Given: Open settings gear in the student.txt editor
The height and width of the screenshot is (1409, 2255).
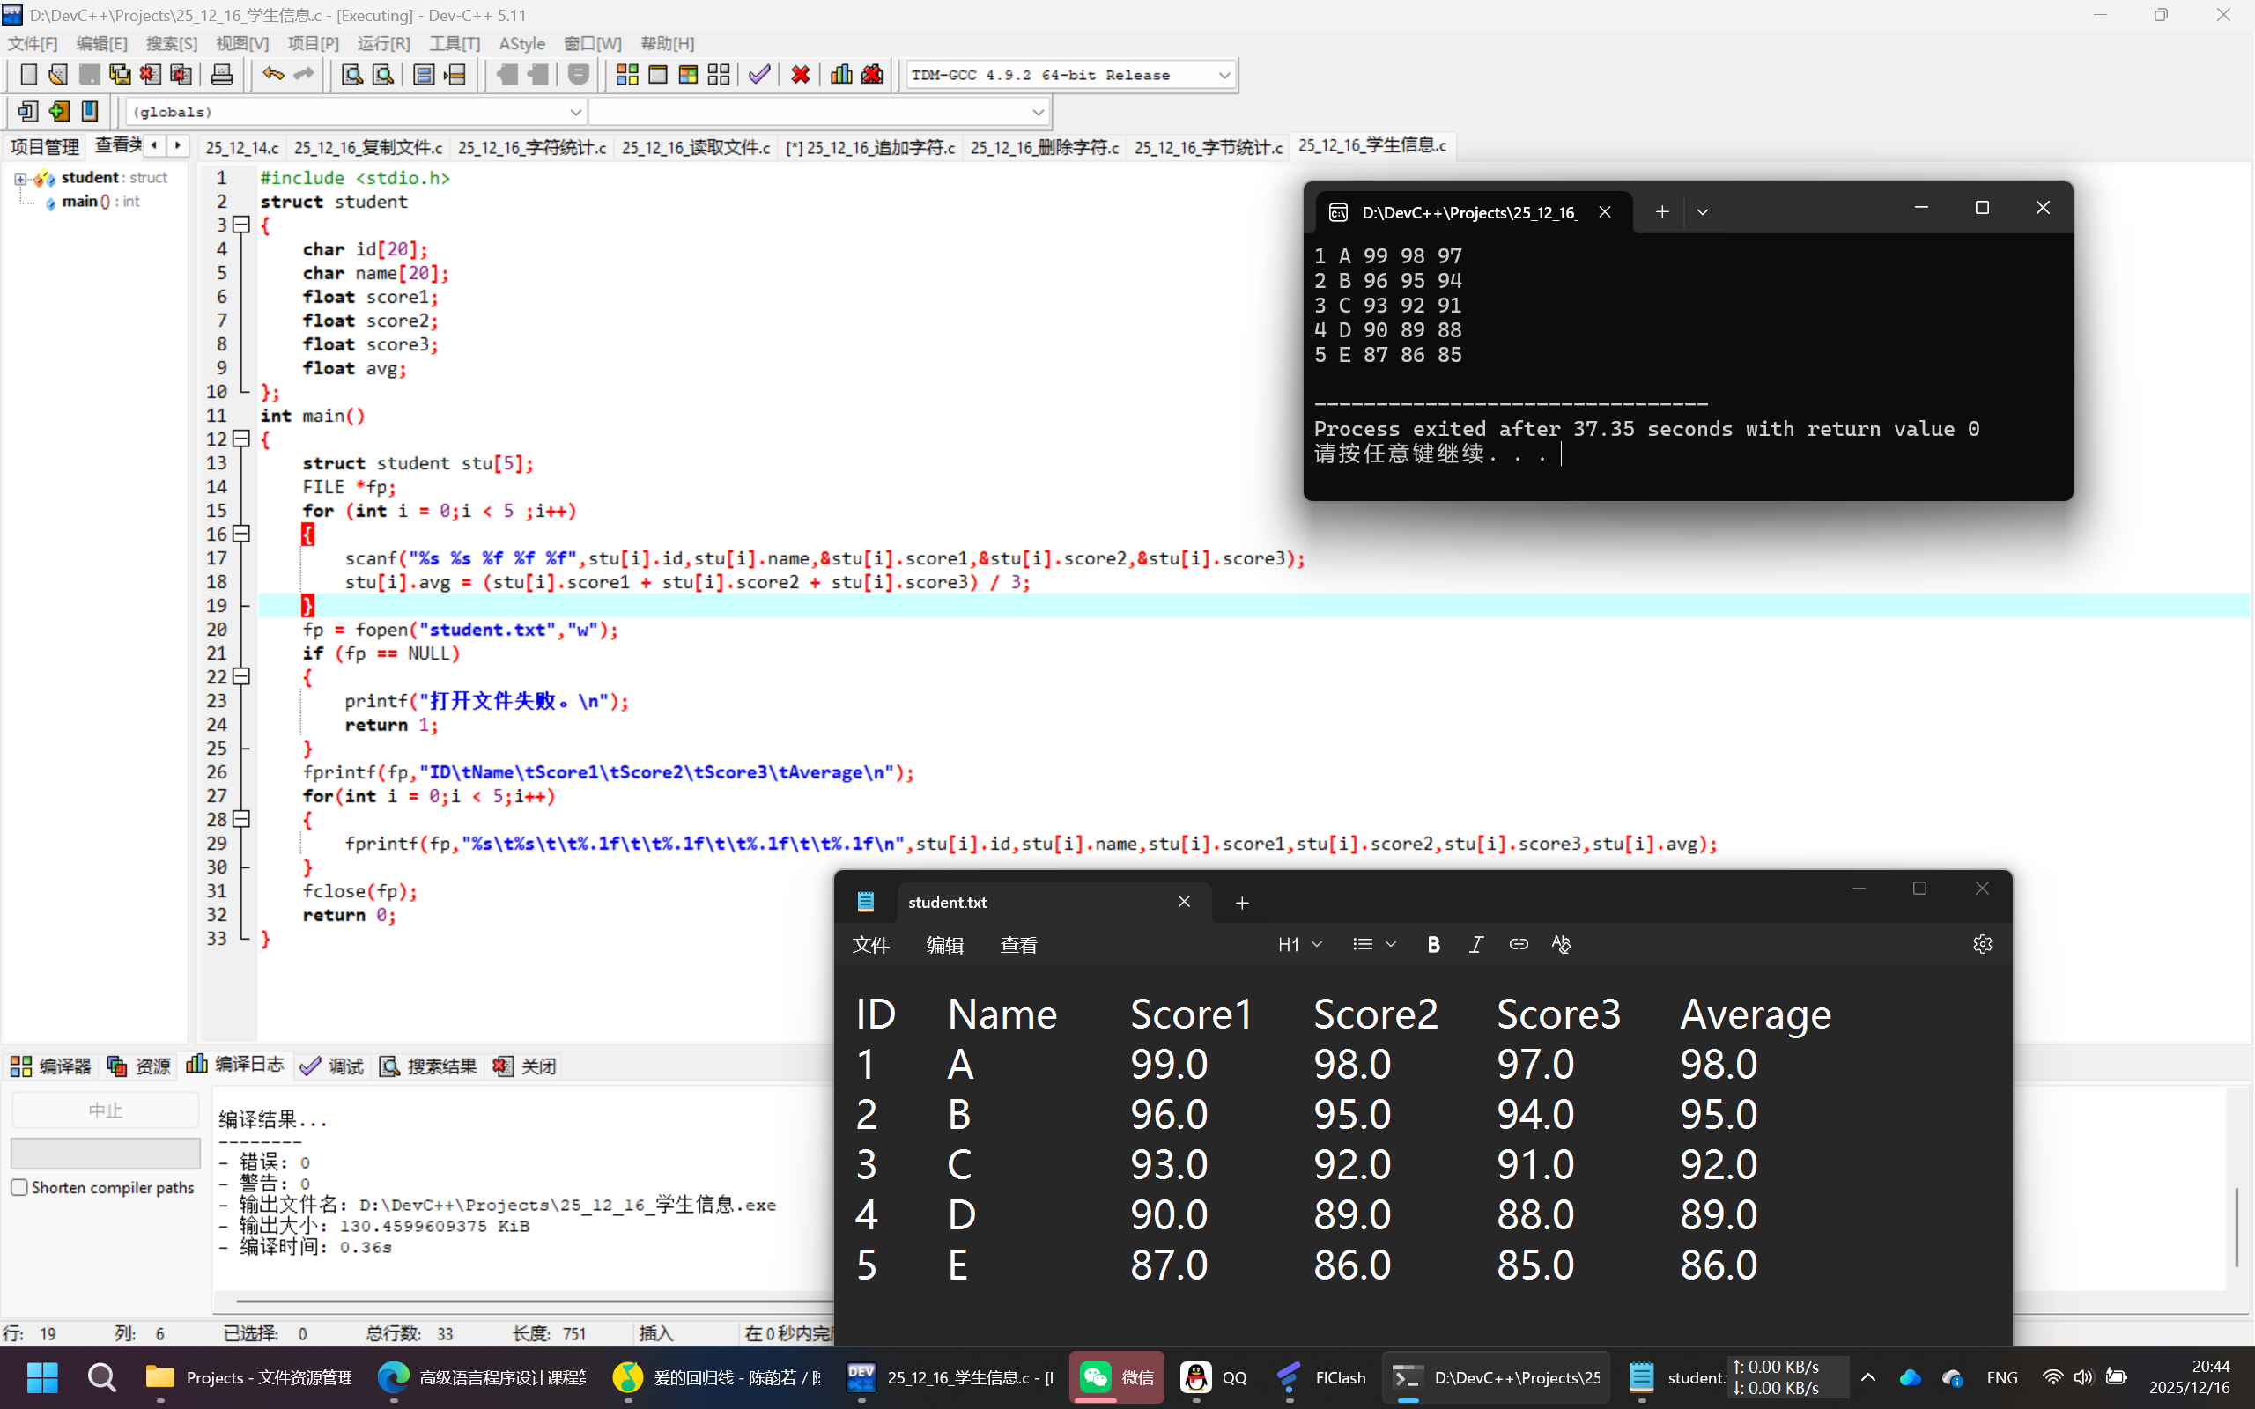Looking at the screenshot, I should click(x=1982, y=944).
